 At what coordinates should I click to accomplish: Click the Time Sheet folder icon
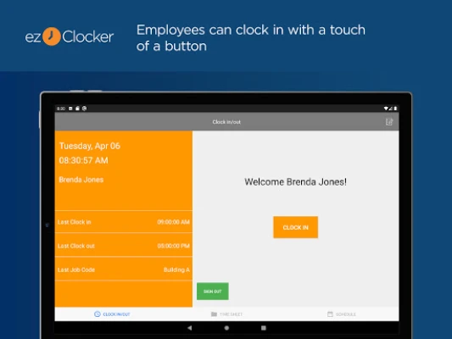(214, 314)
